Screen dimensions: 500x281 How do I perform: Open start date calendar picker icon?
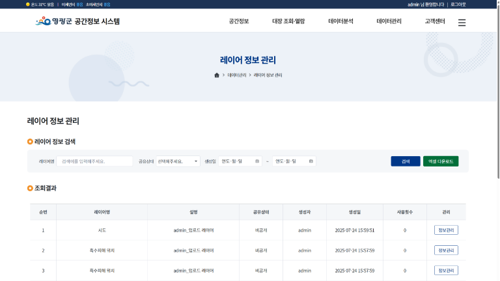click(258, 161)
